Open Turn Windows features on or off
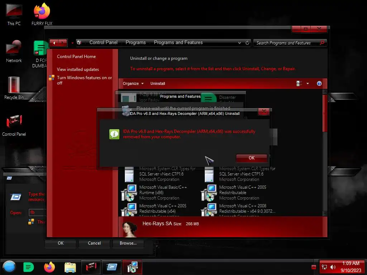 click(x=84, y=80)
